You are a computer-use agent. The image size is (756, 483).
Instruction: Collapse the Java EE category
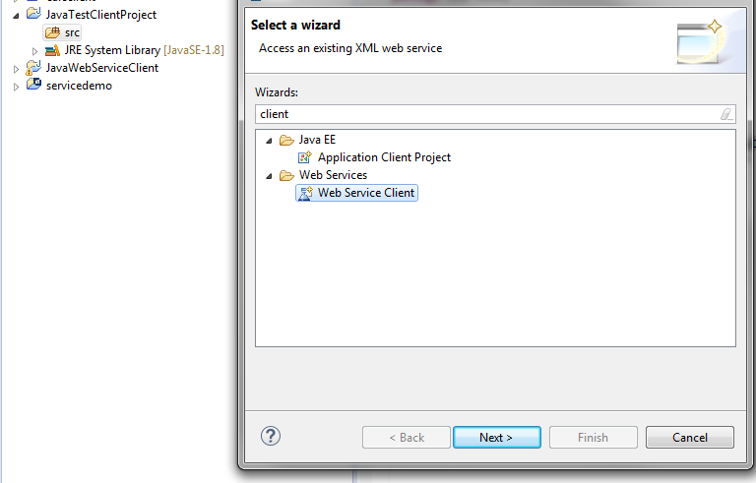click(268, 141)
